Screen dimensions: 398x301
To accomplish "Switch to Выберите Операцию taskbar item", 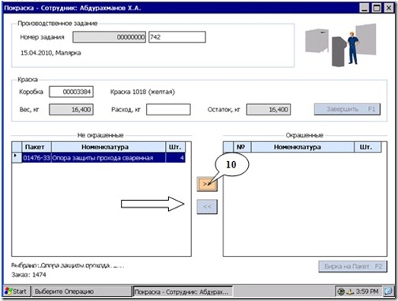I will coord(81,292).
